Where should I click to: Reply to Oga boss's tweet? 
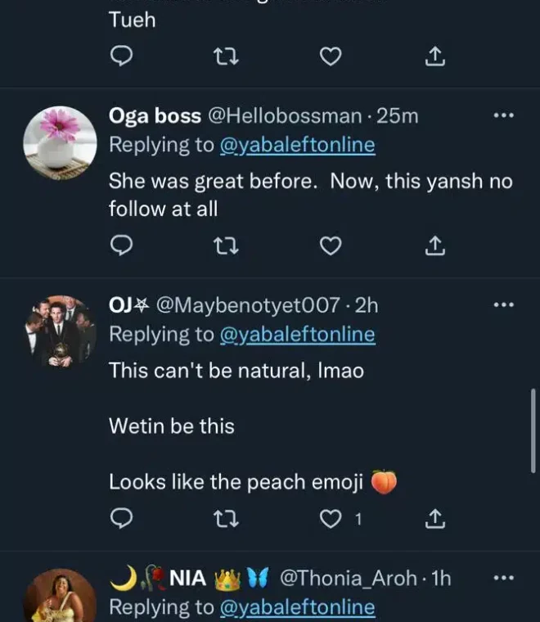121,245
